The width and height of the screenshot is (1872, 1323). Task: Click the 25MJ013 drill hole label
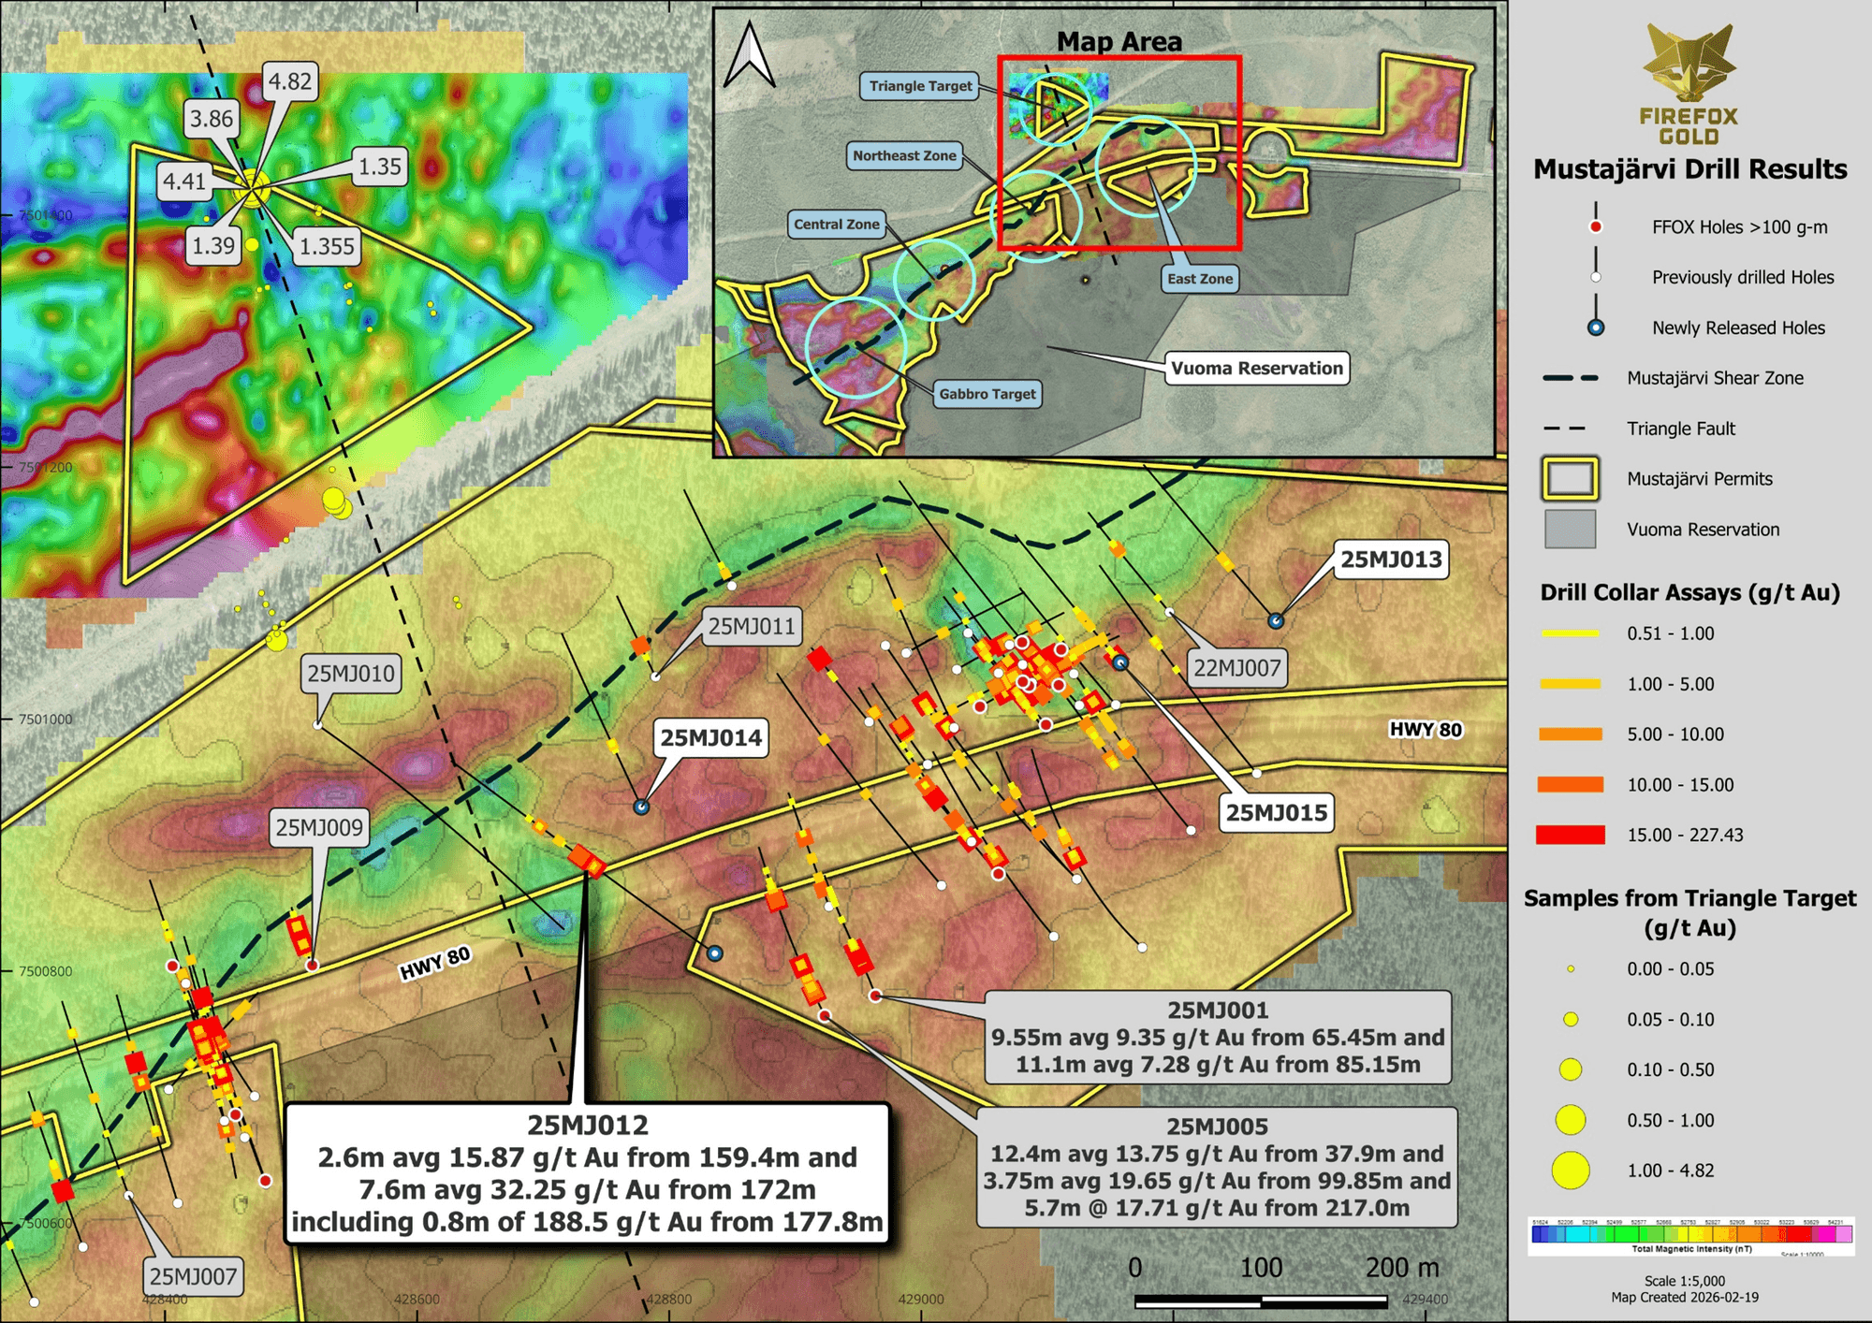(x=1391, y=560)
